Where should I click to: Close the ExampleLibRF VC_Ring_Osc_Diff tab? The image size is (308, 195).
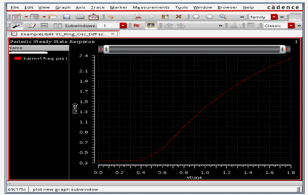pos(113,34)
